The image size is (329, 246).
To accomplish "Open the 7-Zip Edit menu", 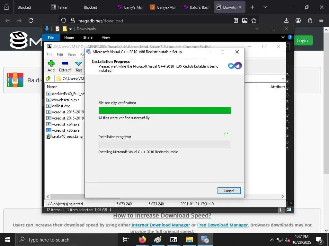I will click(60, 54).
